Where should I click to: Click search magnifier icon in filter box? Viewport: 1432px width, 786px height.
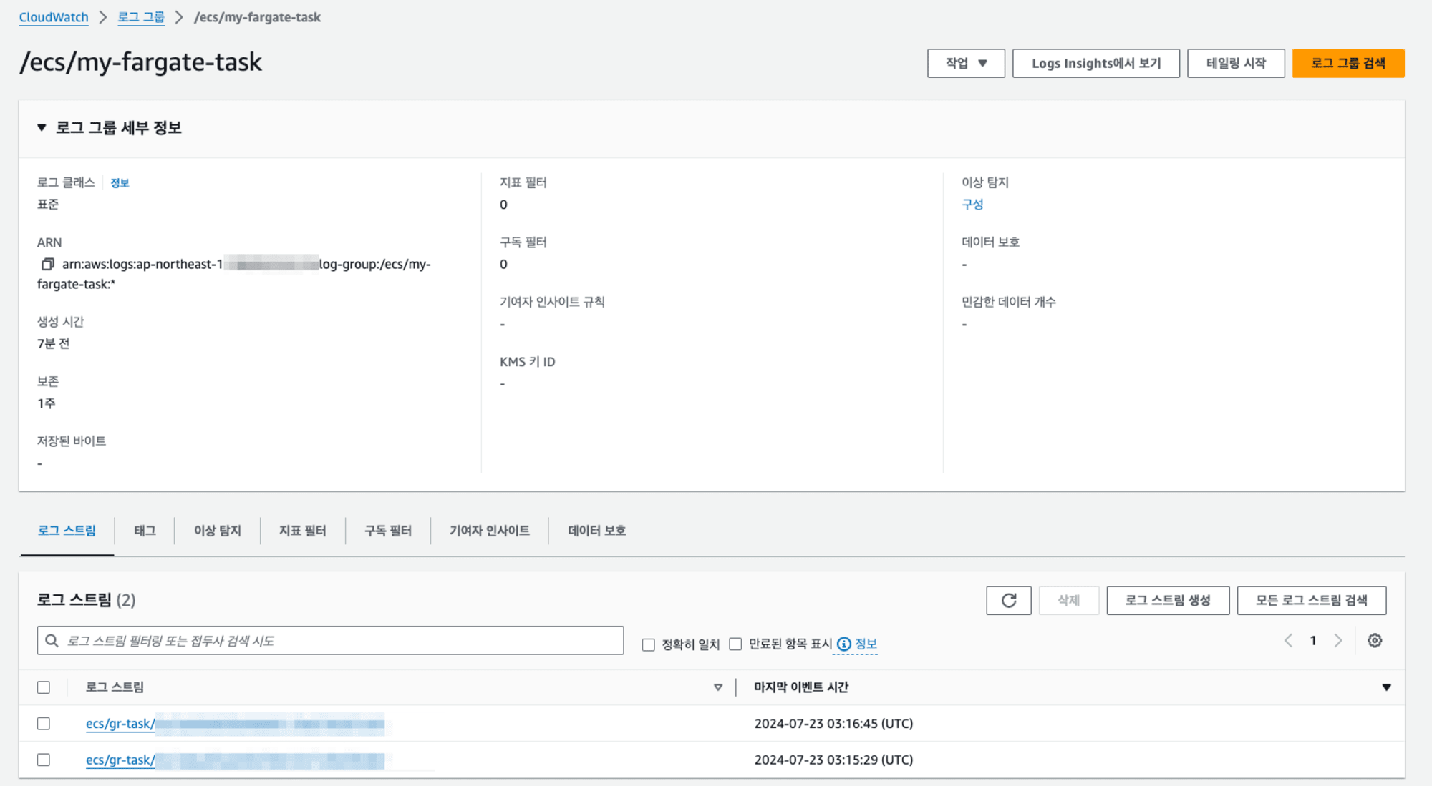pyautogui.click(x=52, y=641)
